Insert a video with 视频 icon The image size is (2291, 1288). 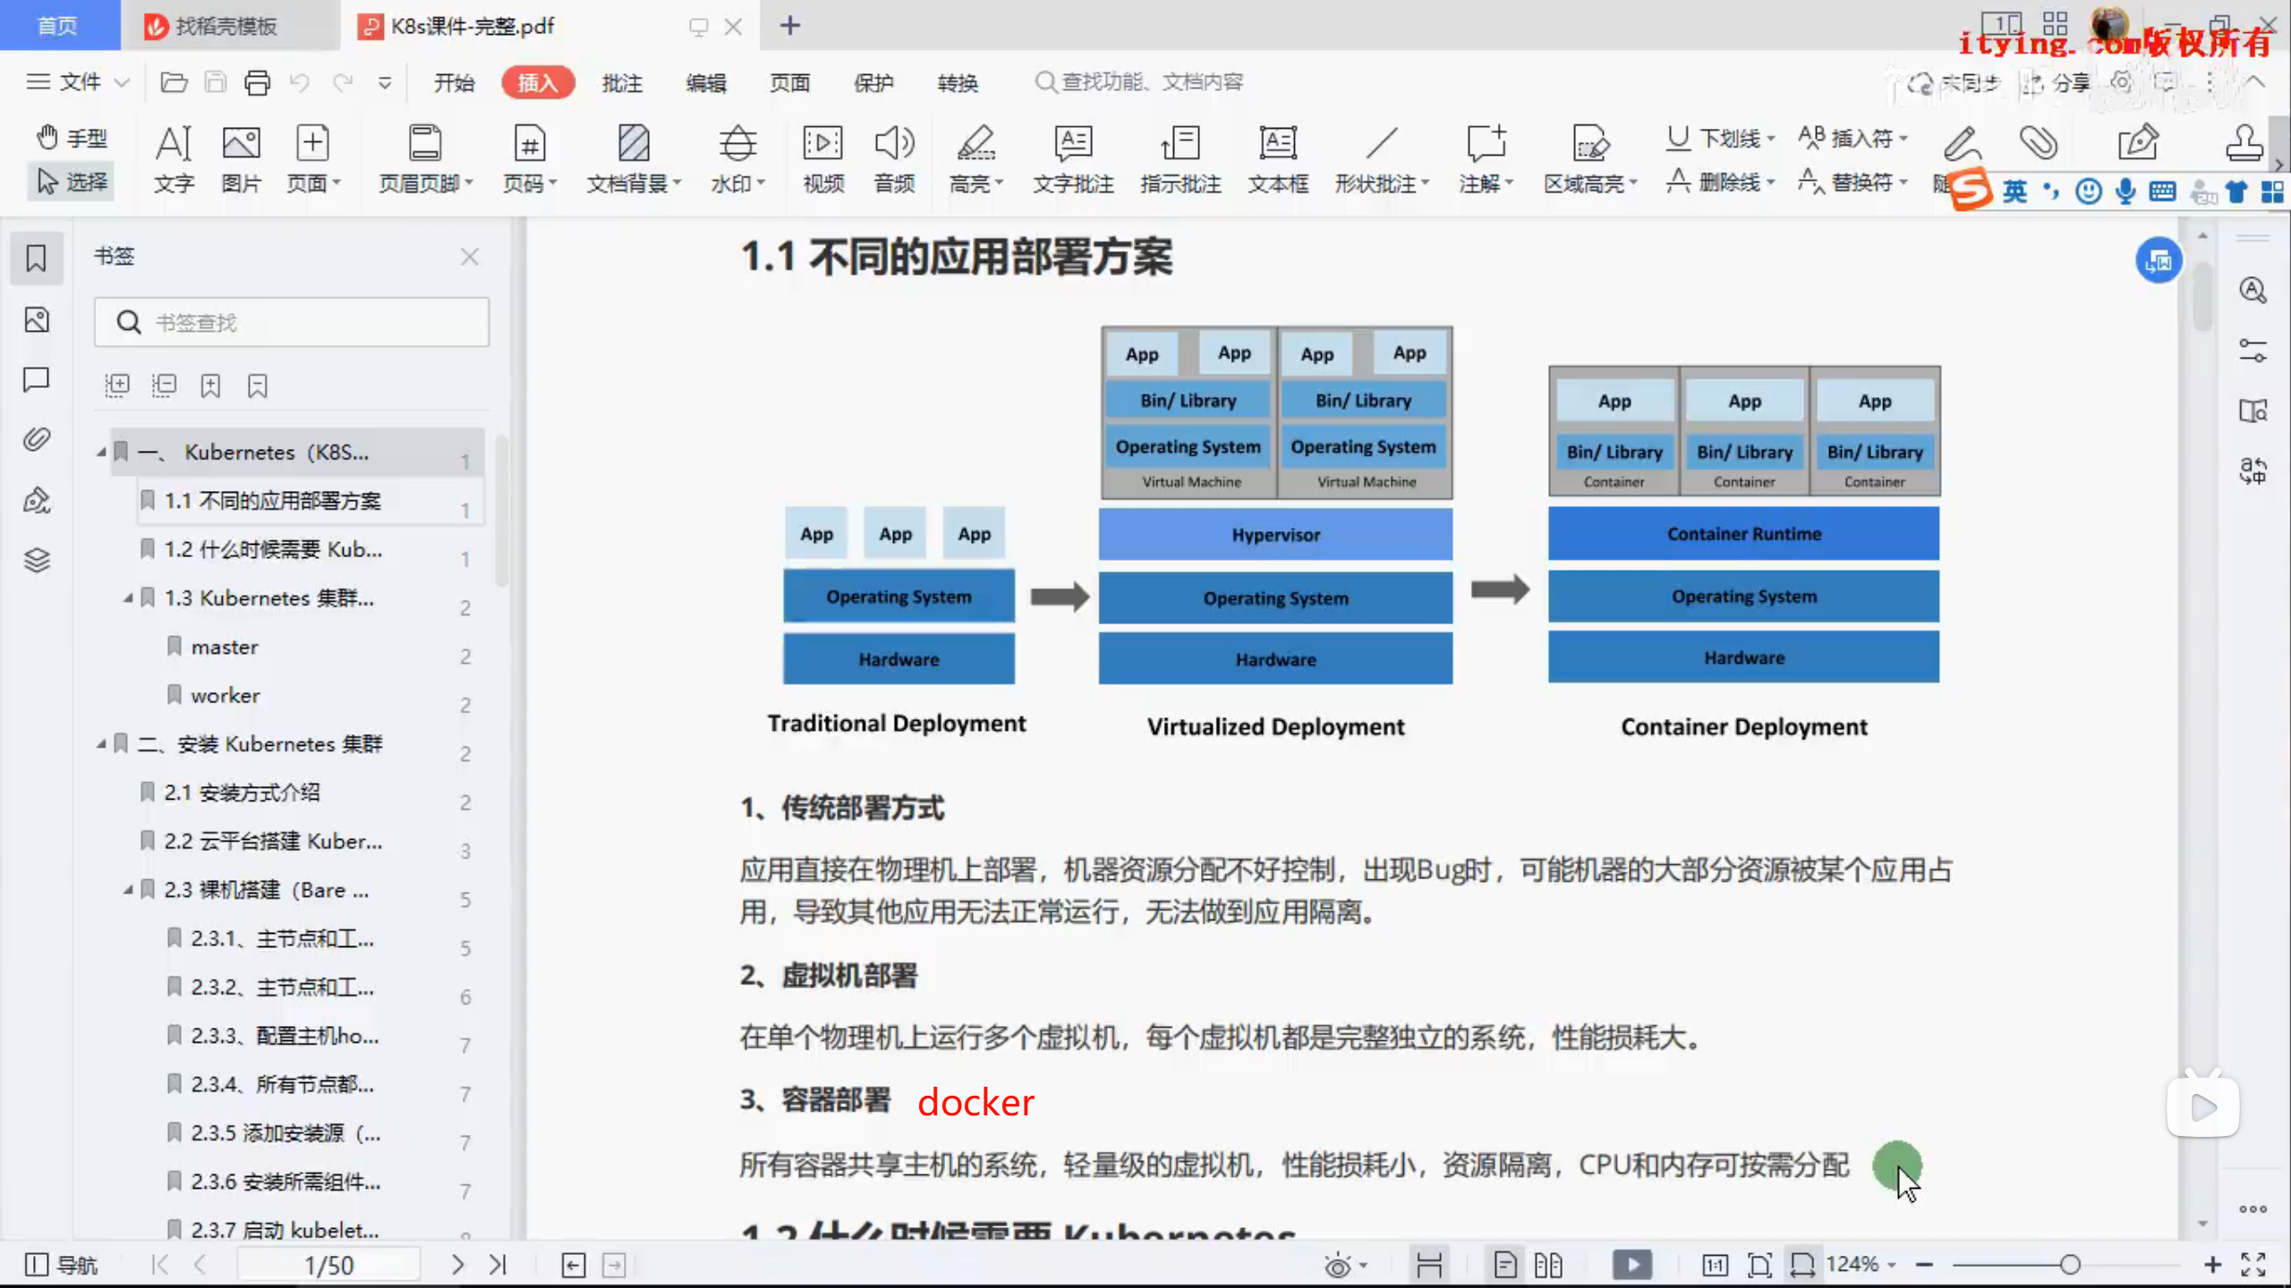tap(823, 159)
